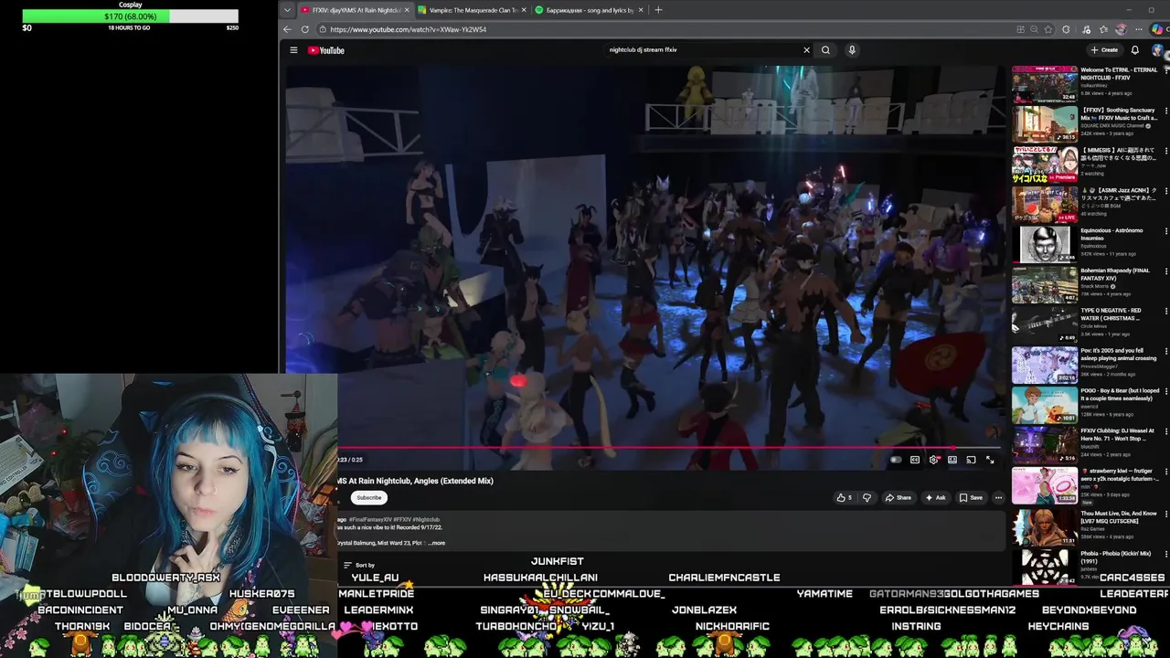Cast the video with Play on TV
This screenshot has height=658, width=1170.
tap(971, 460)
